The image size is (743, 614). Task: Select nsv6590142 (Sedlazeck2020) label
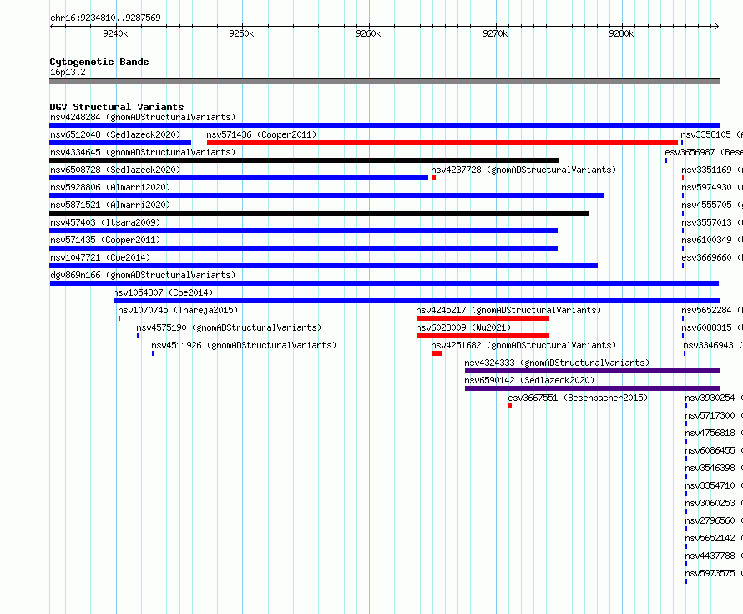(529, 380)
